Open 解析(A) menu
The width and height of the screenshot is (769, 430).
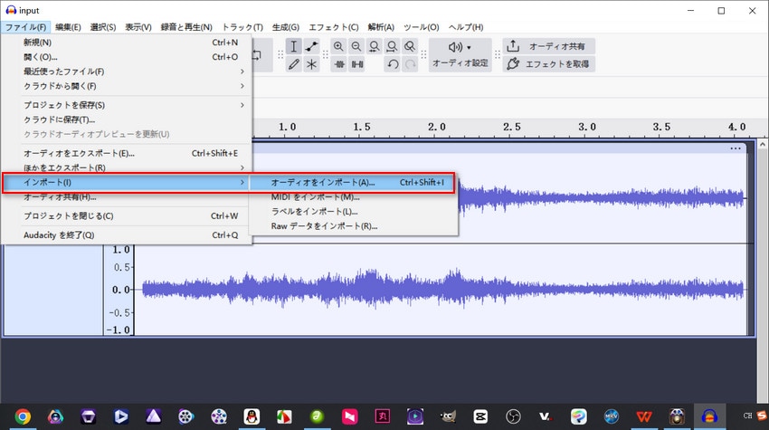[x=381, y=27]
